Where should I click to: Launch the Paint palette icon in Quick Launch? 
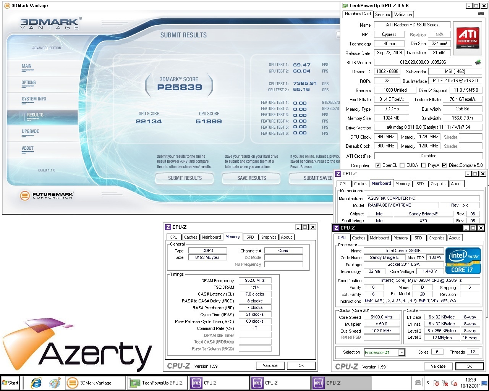[55, 383]
